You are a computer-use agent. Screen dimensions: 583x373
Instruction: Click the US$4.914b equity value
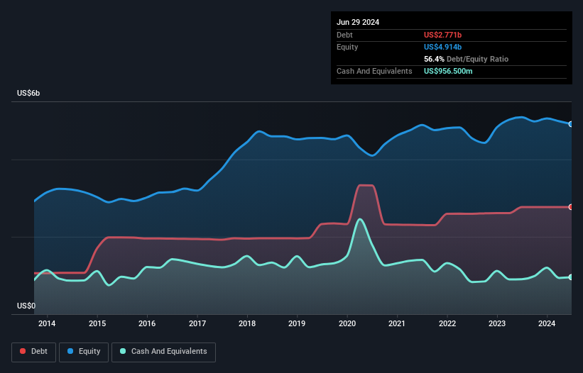[x=442, y=47]
